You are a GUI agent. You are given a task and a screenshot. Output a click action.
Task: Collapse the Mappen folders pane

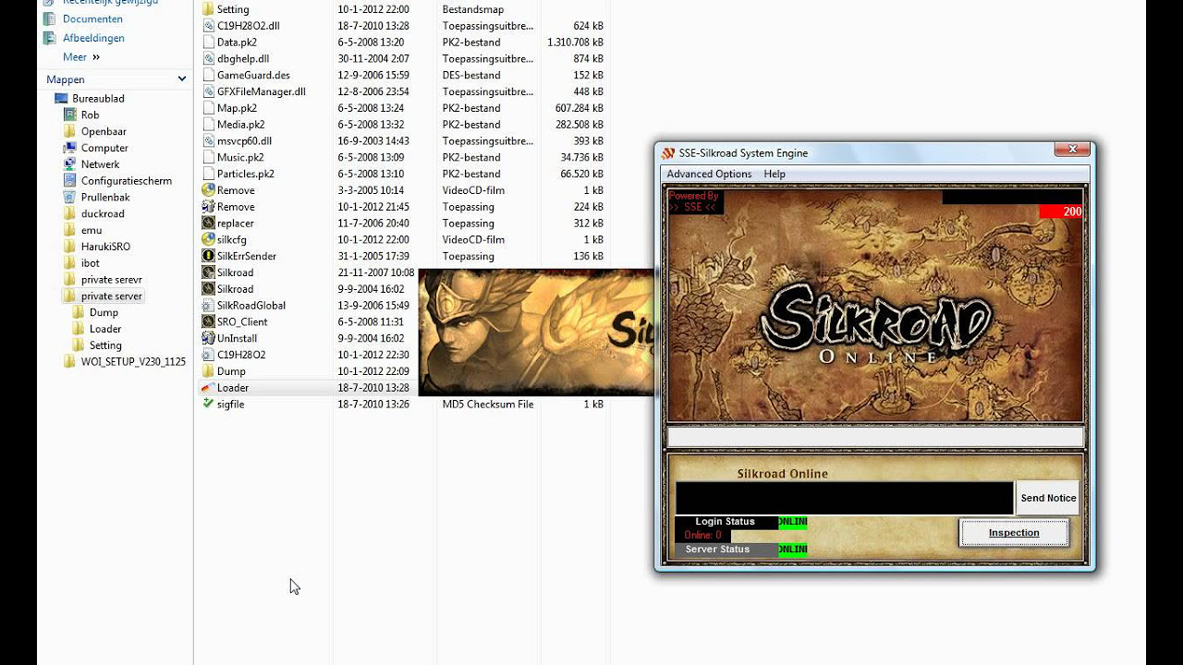[x=181, y=79]
